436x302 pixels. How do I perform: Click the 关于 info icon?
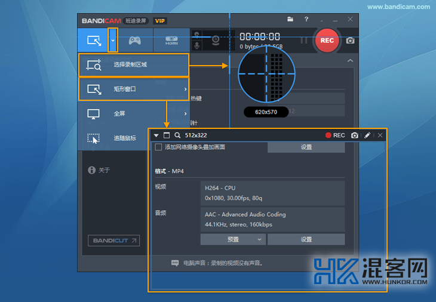pyautogui.click(x=91, y=170)
